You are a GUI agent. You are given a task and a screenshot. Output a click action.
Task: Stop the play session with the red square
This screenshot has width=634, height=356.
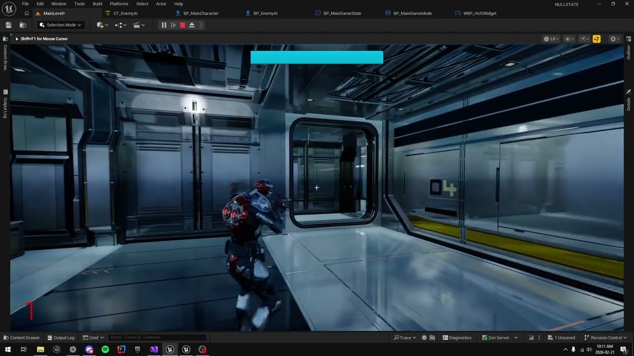pyautogui.click(x=182, y=25)
